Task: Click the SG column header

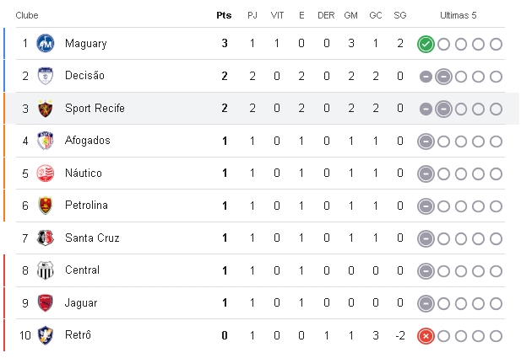Action: pyautogui.click(x=400, y=15)
